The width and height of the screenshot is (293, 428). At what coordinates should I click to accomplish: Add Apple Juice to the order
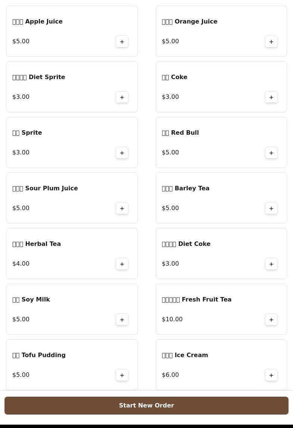(x=122, y=41)
